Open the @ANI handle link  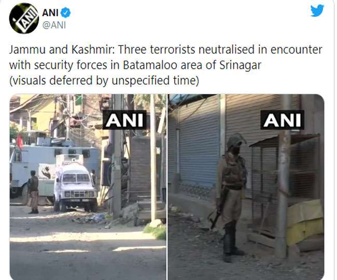coord(54,25)
